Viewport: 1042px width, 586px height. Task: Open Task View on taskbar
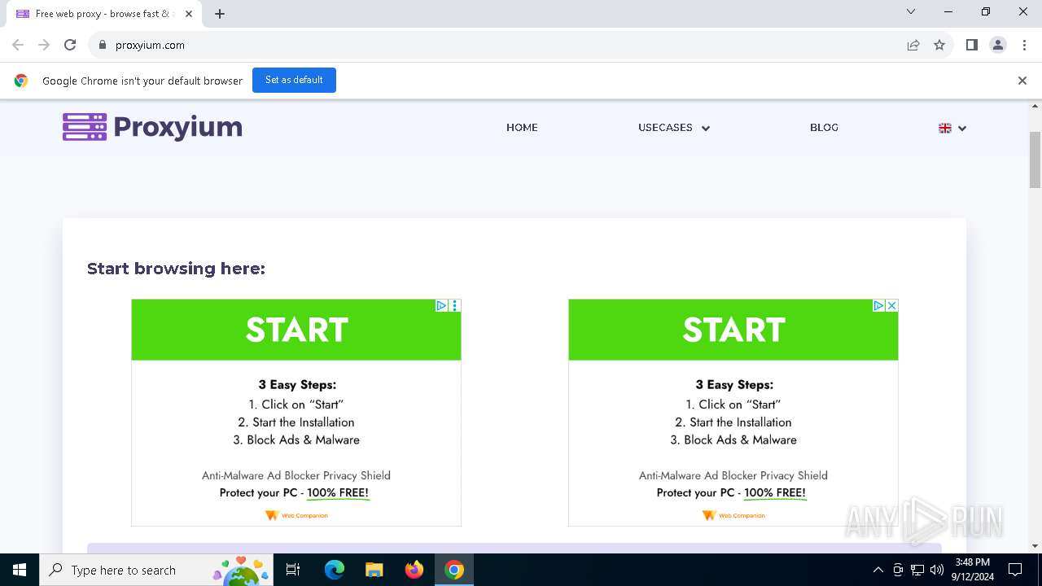[x=293, y=570]
